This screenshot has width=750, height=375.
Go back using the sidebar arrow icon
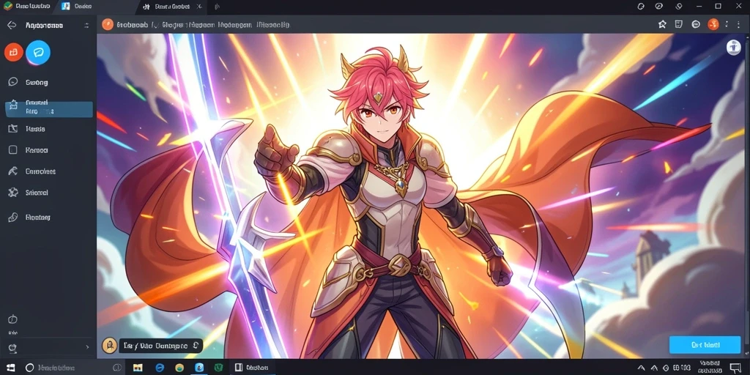pyautogui.click(x=12, y=25)
